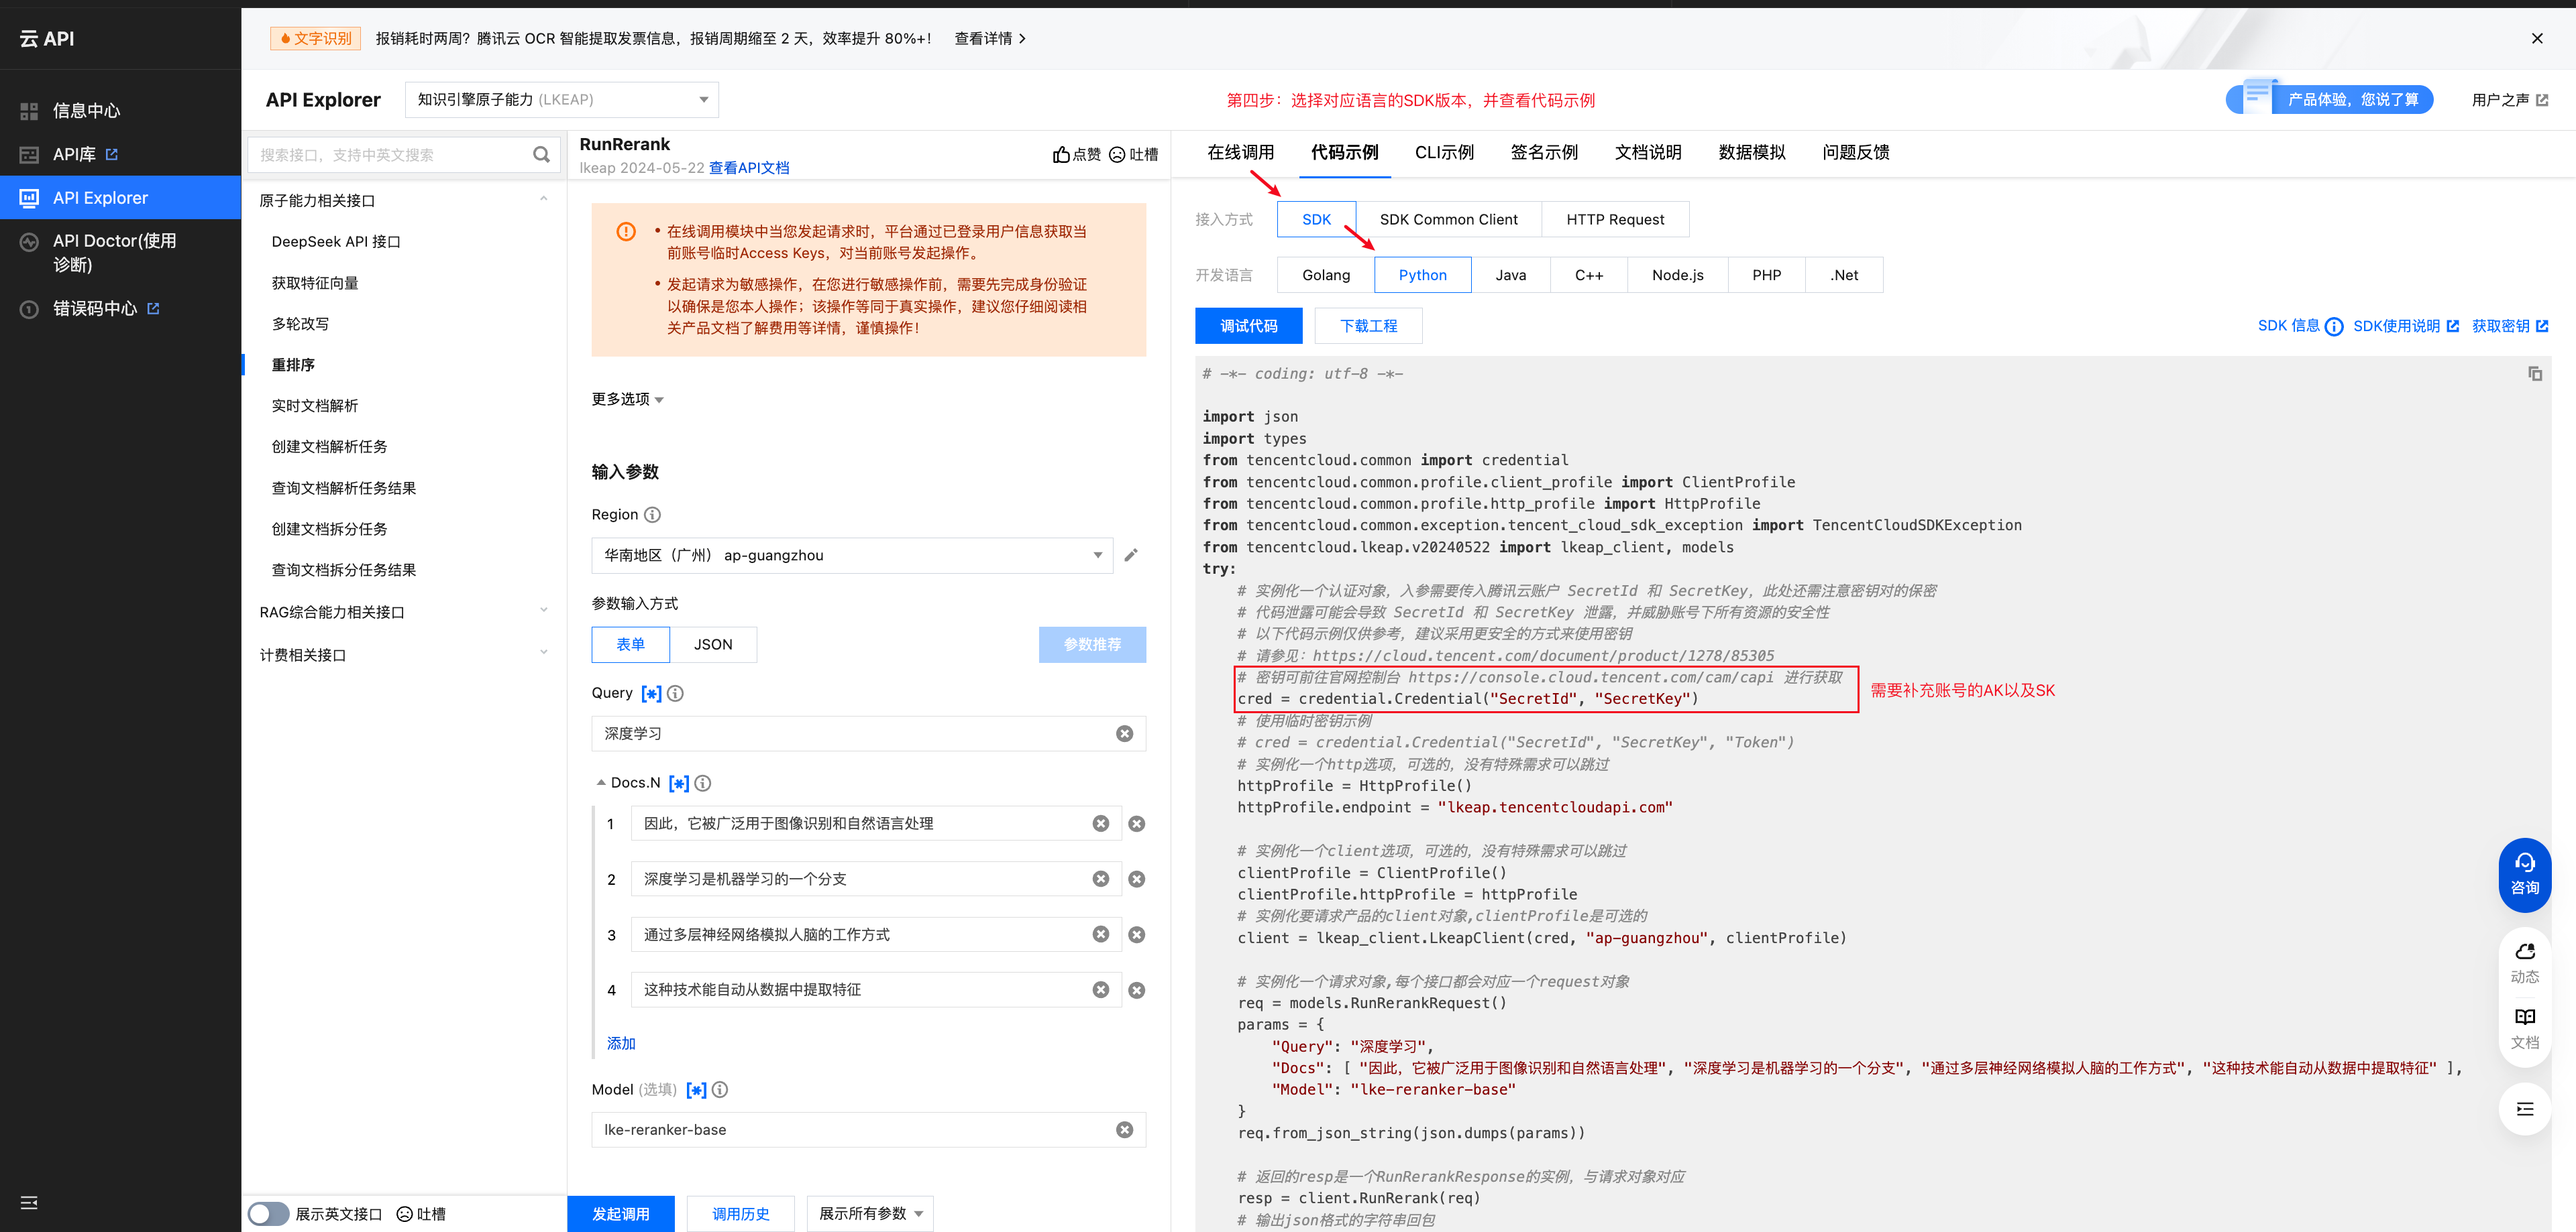Close the top OCR promotion banner
Image resolution: width=2576 pixels, height=1232 pixels.
(x=2537, y=38)
